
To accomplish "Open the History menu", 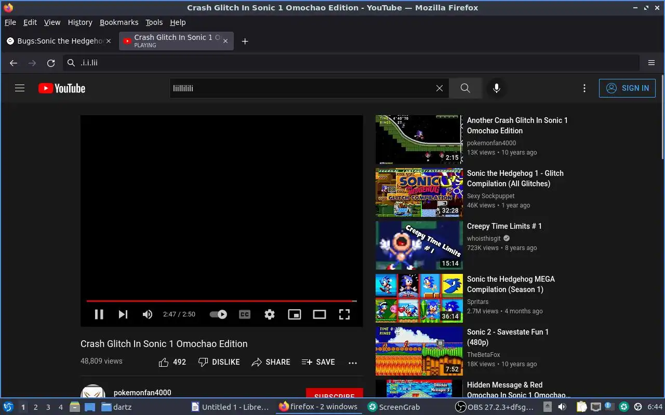I will (80, 22).
